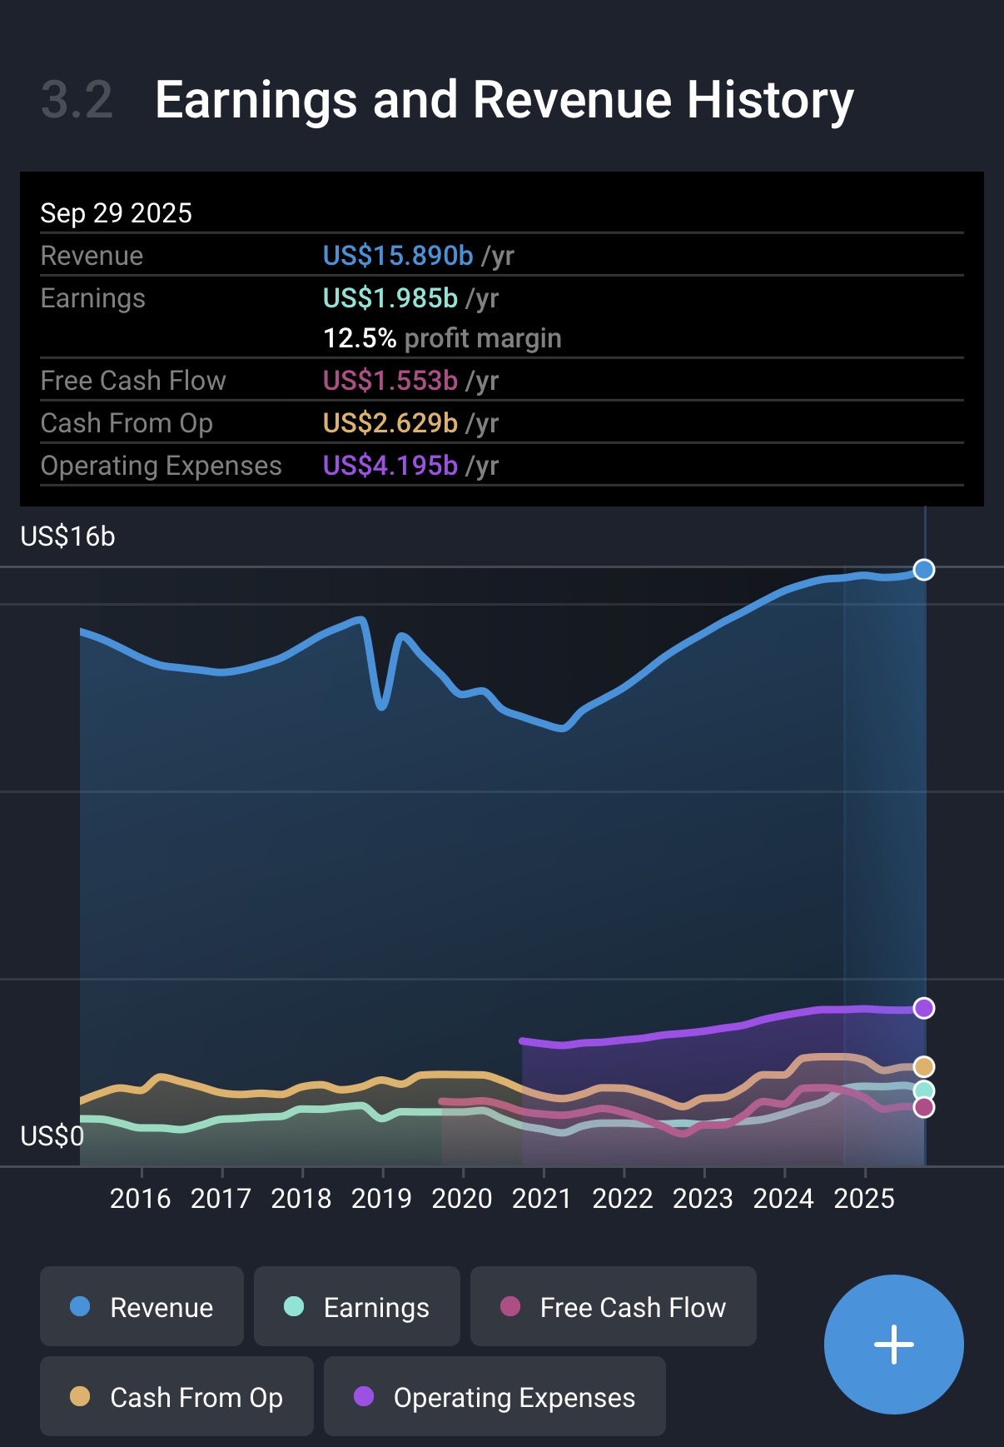
Task: Hide the Cash From Op series
Action: pyautogui.click(x=176, y=1396)
